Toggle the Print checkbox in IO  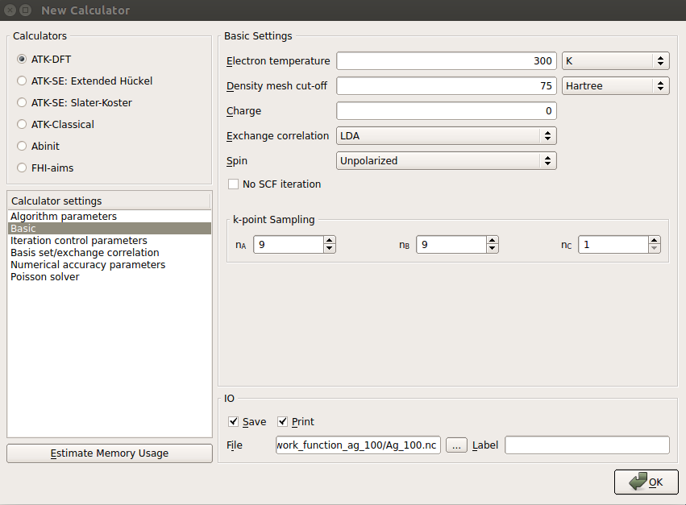[283, 421]
